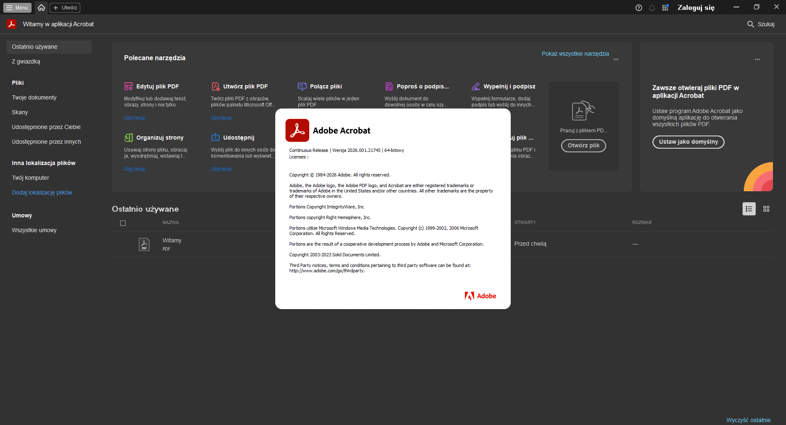
Task: Open the apps grid icon
Action: click(665, 8)
